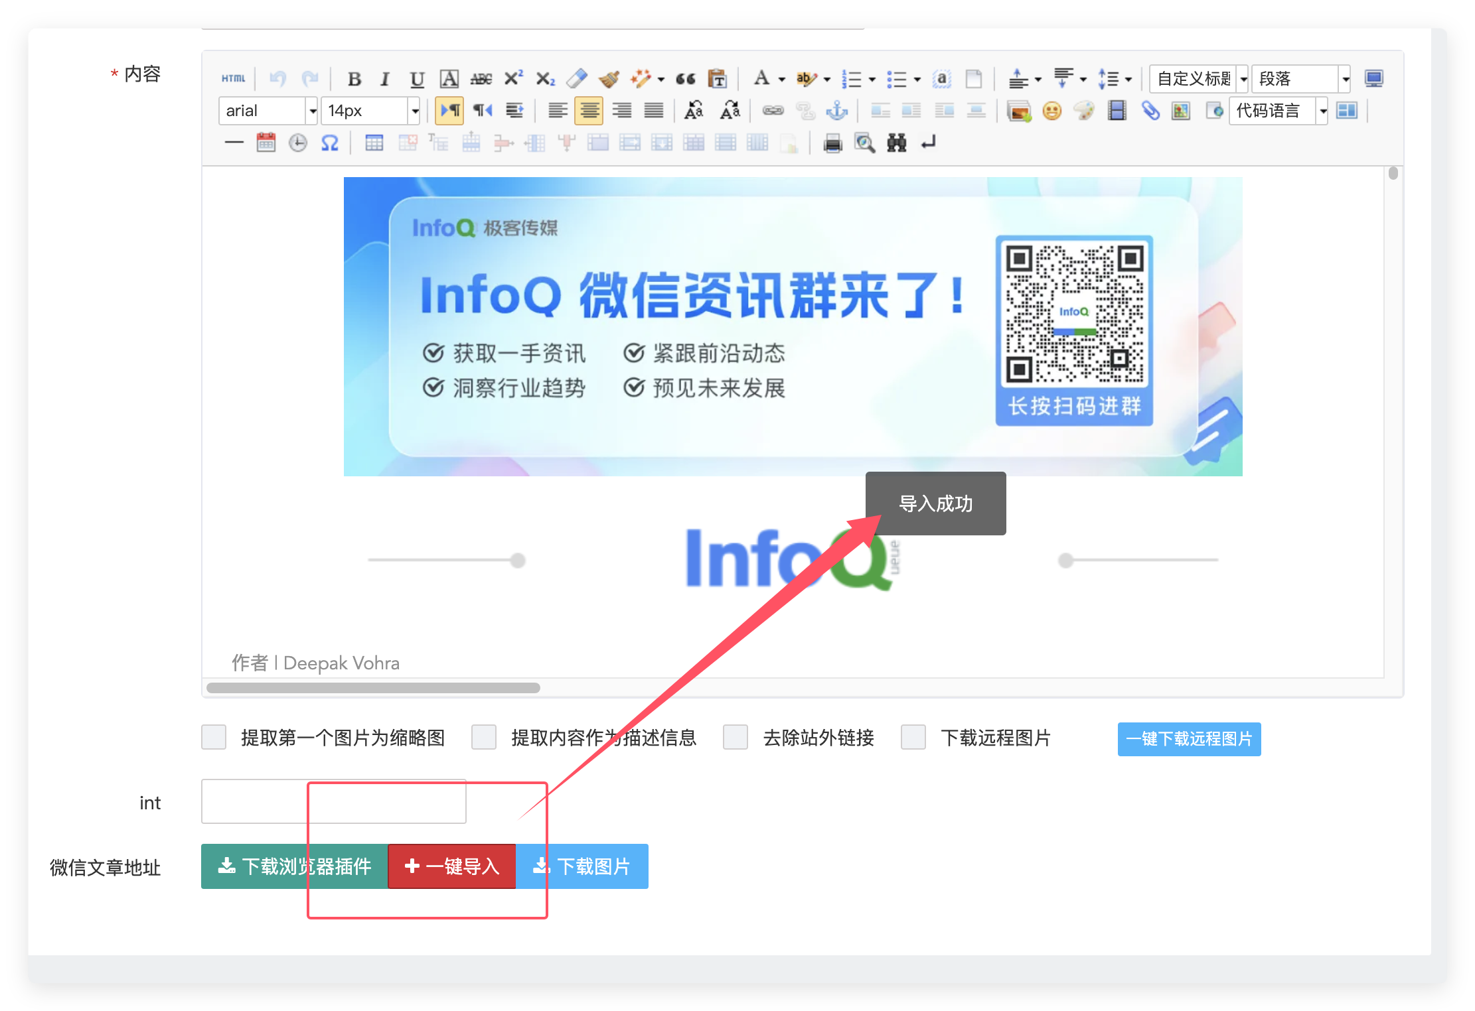Expand unordered list style dropdown arrow

pyautogui.click(x=917, y=80)
